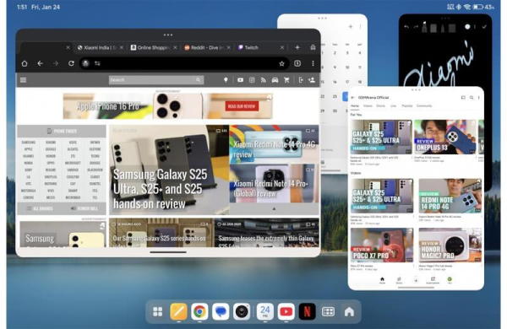Open the Camera app in the dock
The height and width of the screenshot is (329, 507).
tap(242, 311)
